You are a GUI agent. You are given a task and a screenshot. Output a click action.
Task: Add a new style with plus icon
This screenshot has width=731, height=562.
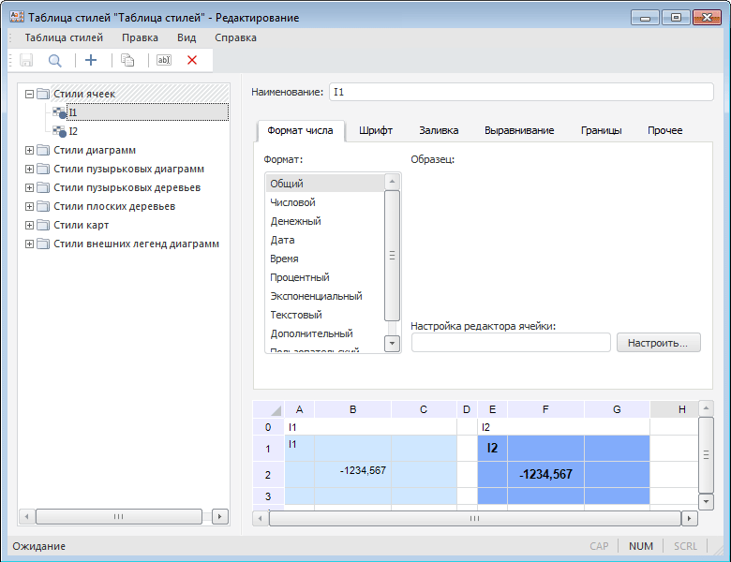(x=91, y=60)
